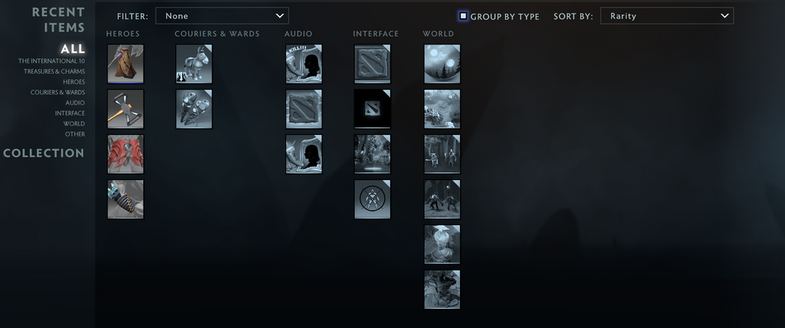The width and height of the screenshot is (785, 328).
Task: Click the circular hero silhouette Interface item
Action: (373, 198)
